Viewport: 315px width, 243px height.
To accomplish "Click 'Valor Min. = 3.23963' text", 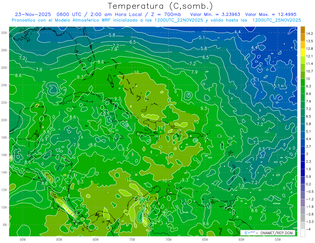I will point(215,14).
